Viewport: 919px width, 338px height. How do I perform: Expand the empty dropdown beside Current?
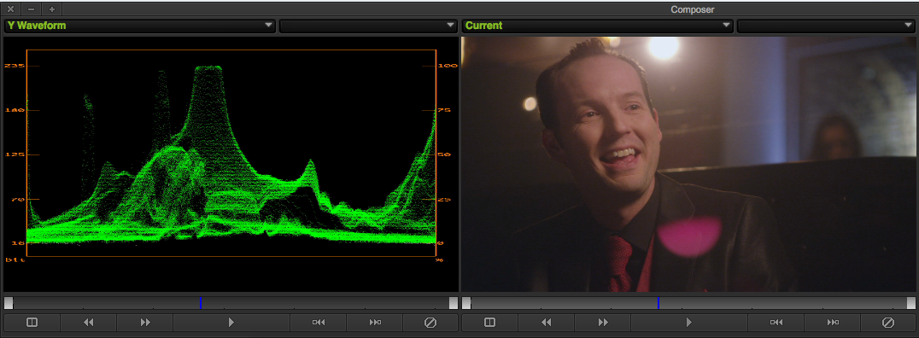pos(827,26)
